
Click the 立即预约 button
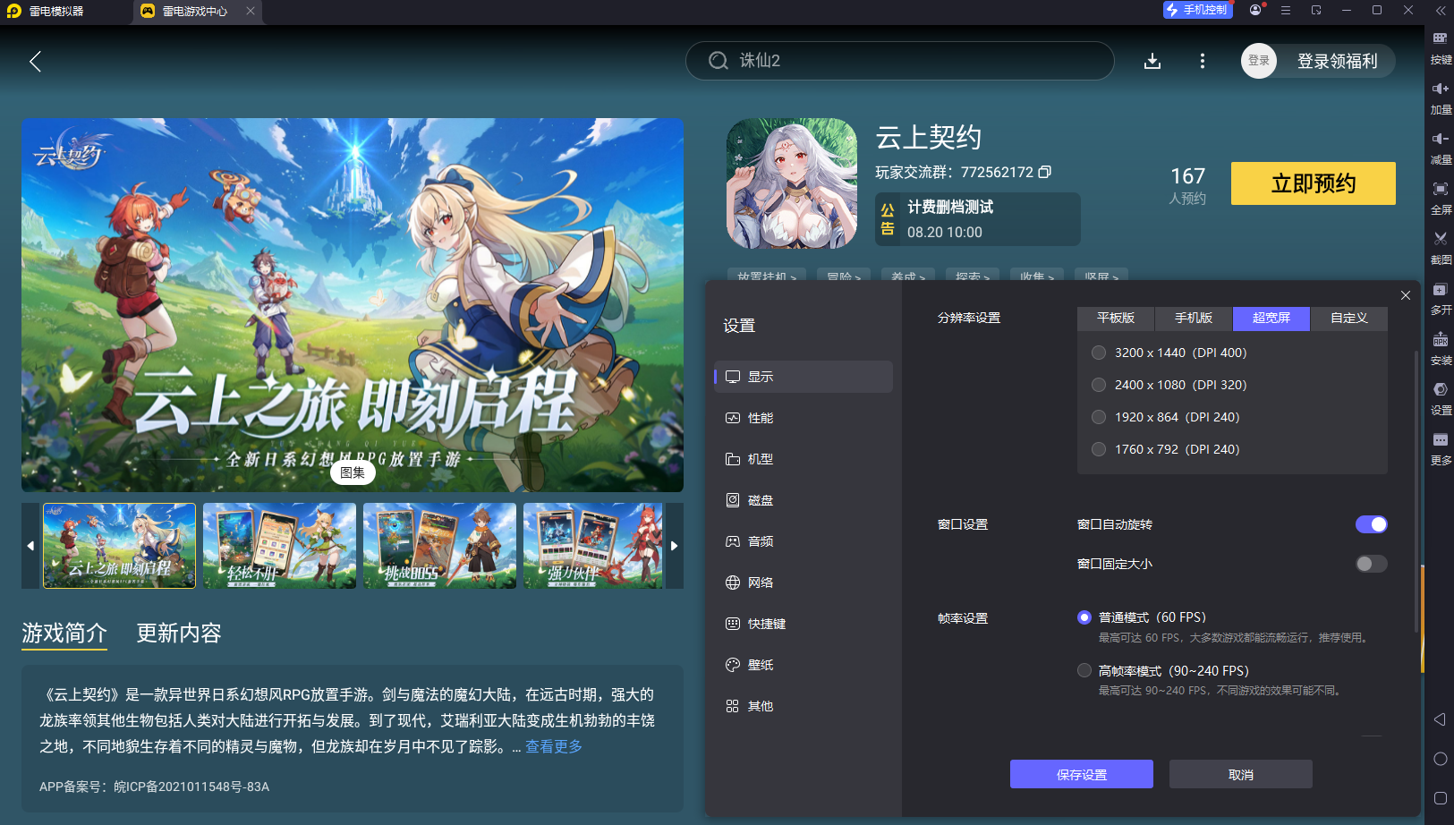coord(1314,183)
